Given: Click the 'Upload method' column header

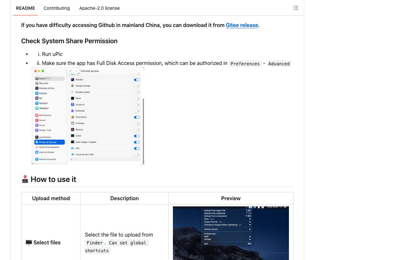Looking at the screenshot, I should click(x=51, y=198).
